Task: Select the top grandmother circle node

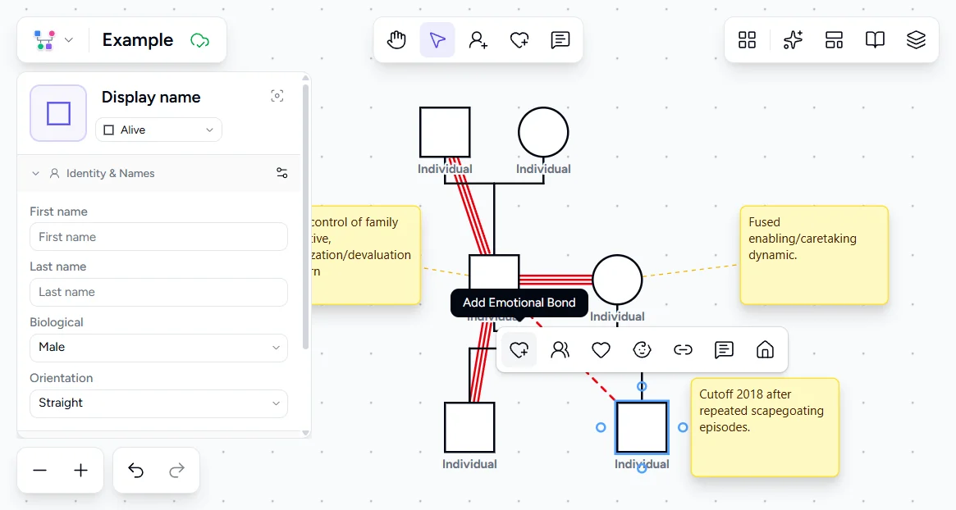Action: coord(543,132)
